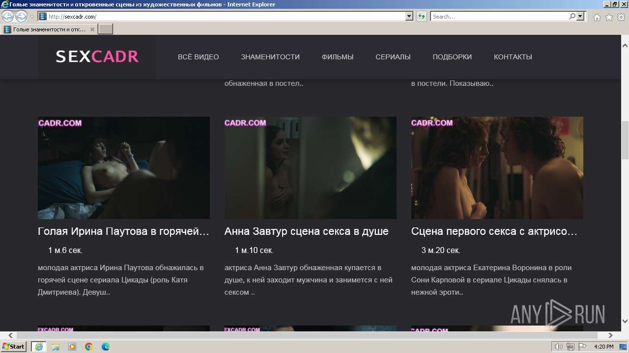Open the ПОДБОРКИ menu item
The width and height of the screenshot is (629, 353).
tap(452, 57)
